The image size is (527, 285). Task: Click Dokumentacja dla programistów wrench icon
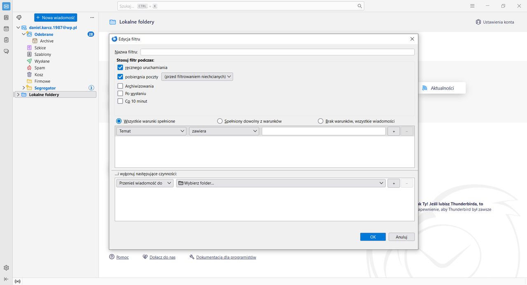point(192,257)
